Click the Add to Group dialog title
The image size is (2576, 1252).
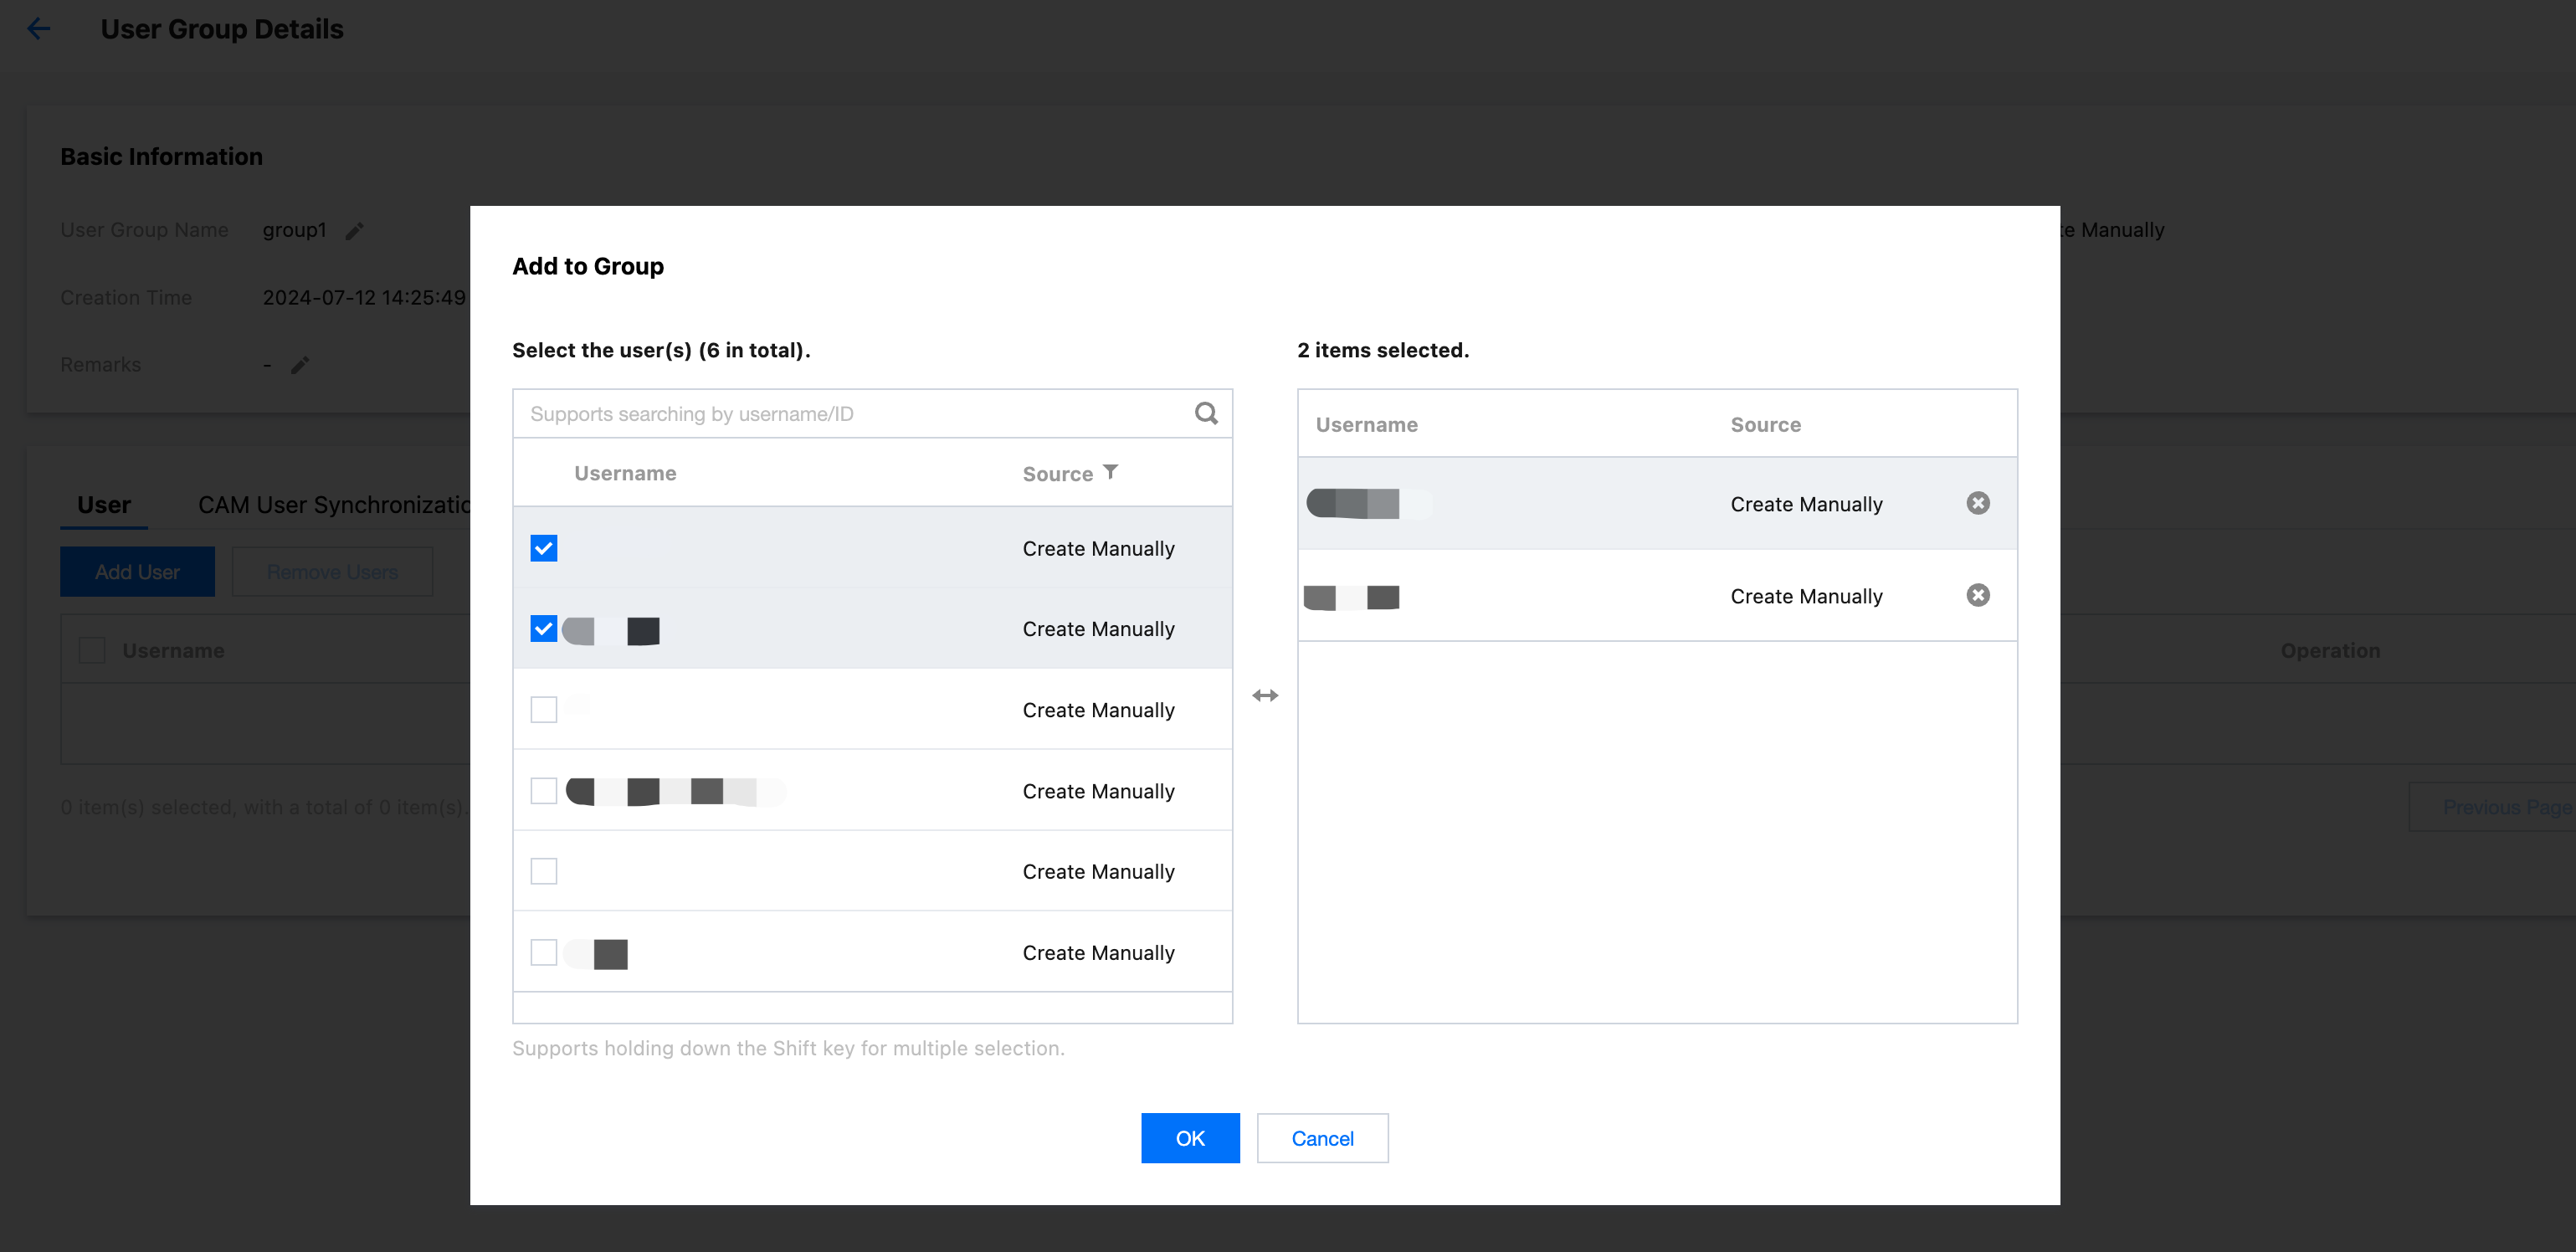tap(588, 266)
